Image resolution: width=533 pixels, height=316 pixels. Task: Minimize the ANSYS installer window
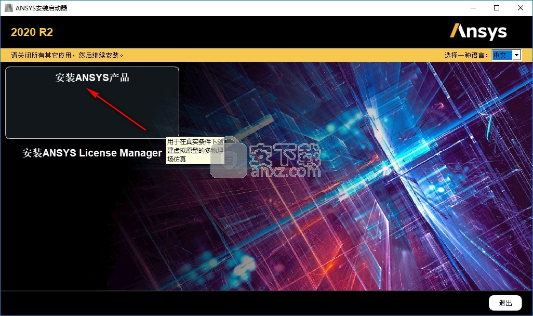pyautogui.click(x=473, y=8)
